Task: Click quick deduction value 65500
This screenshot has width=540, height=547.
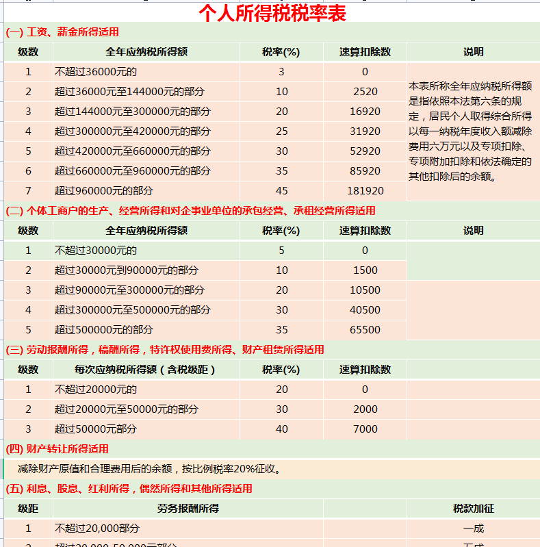Action: click(x=365, y=330)
